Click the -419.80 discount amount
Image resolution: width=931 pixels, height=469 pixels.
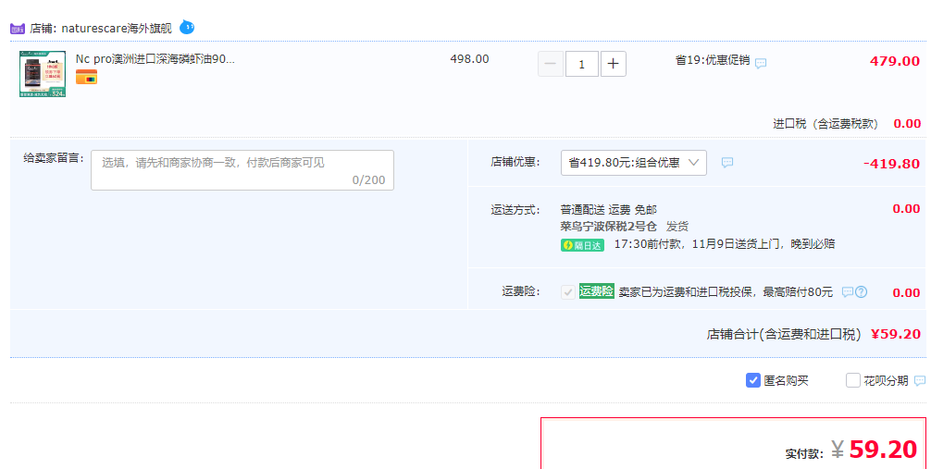click(x=892, y=164)
